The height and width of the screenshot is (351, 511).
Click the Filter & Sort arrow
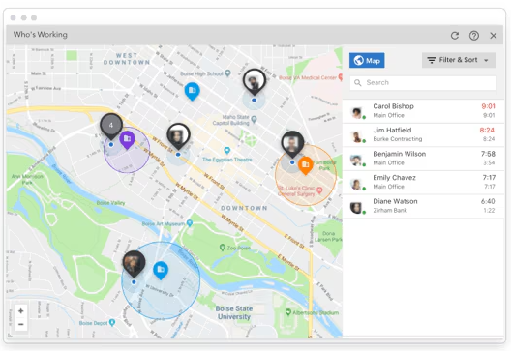tap(486, 61)
